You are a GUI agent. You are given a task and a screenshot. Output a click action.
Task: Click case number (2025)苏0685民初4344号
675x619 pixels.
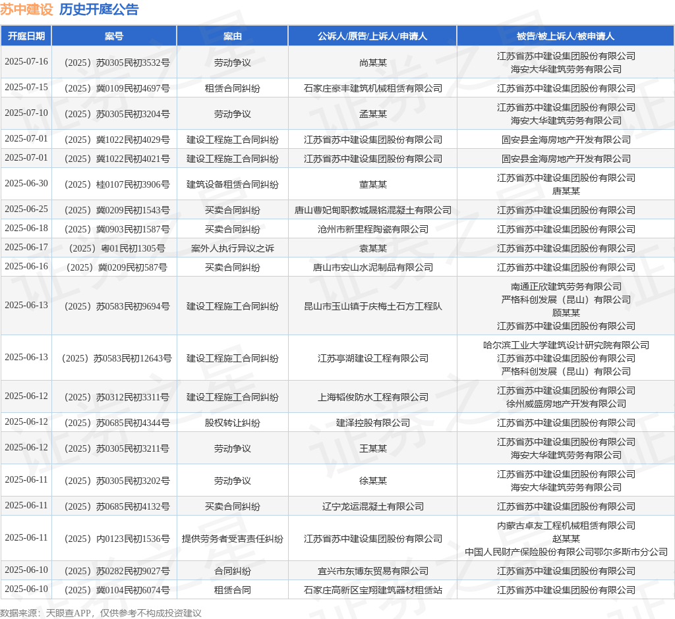(117, 423)
